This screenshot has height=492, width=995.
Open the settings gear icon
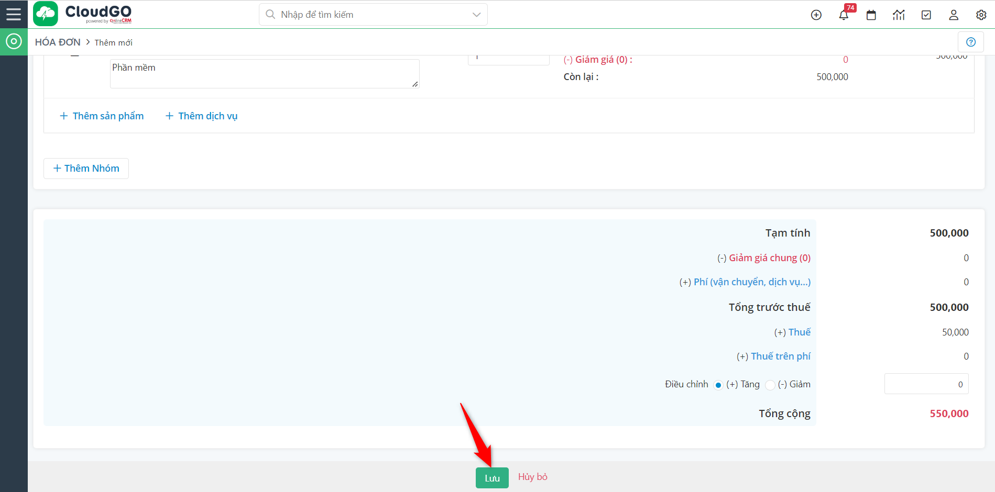(980, 15)
